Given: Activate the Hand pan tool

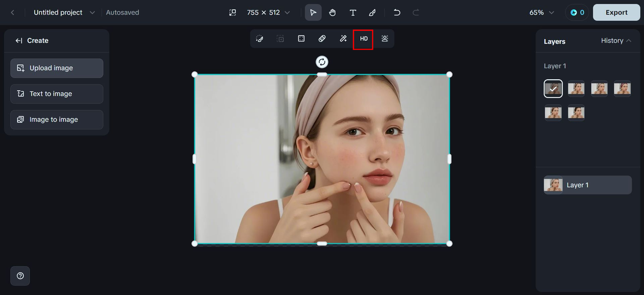Looking at the screenshot, I should [333, 12].
